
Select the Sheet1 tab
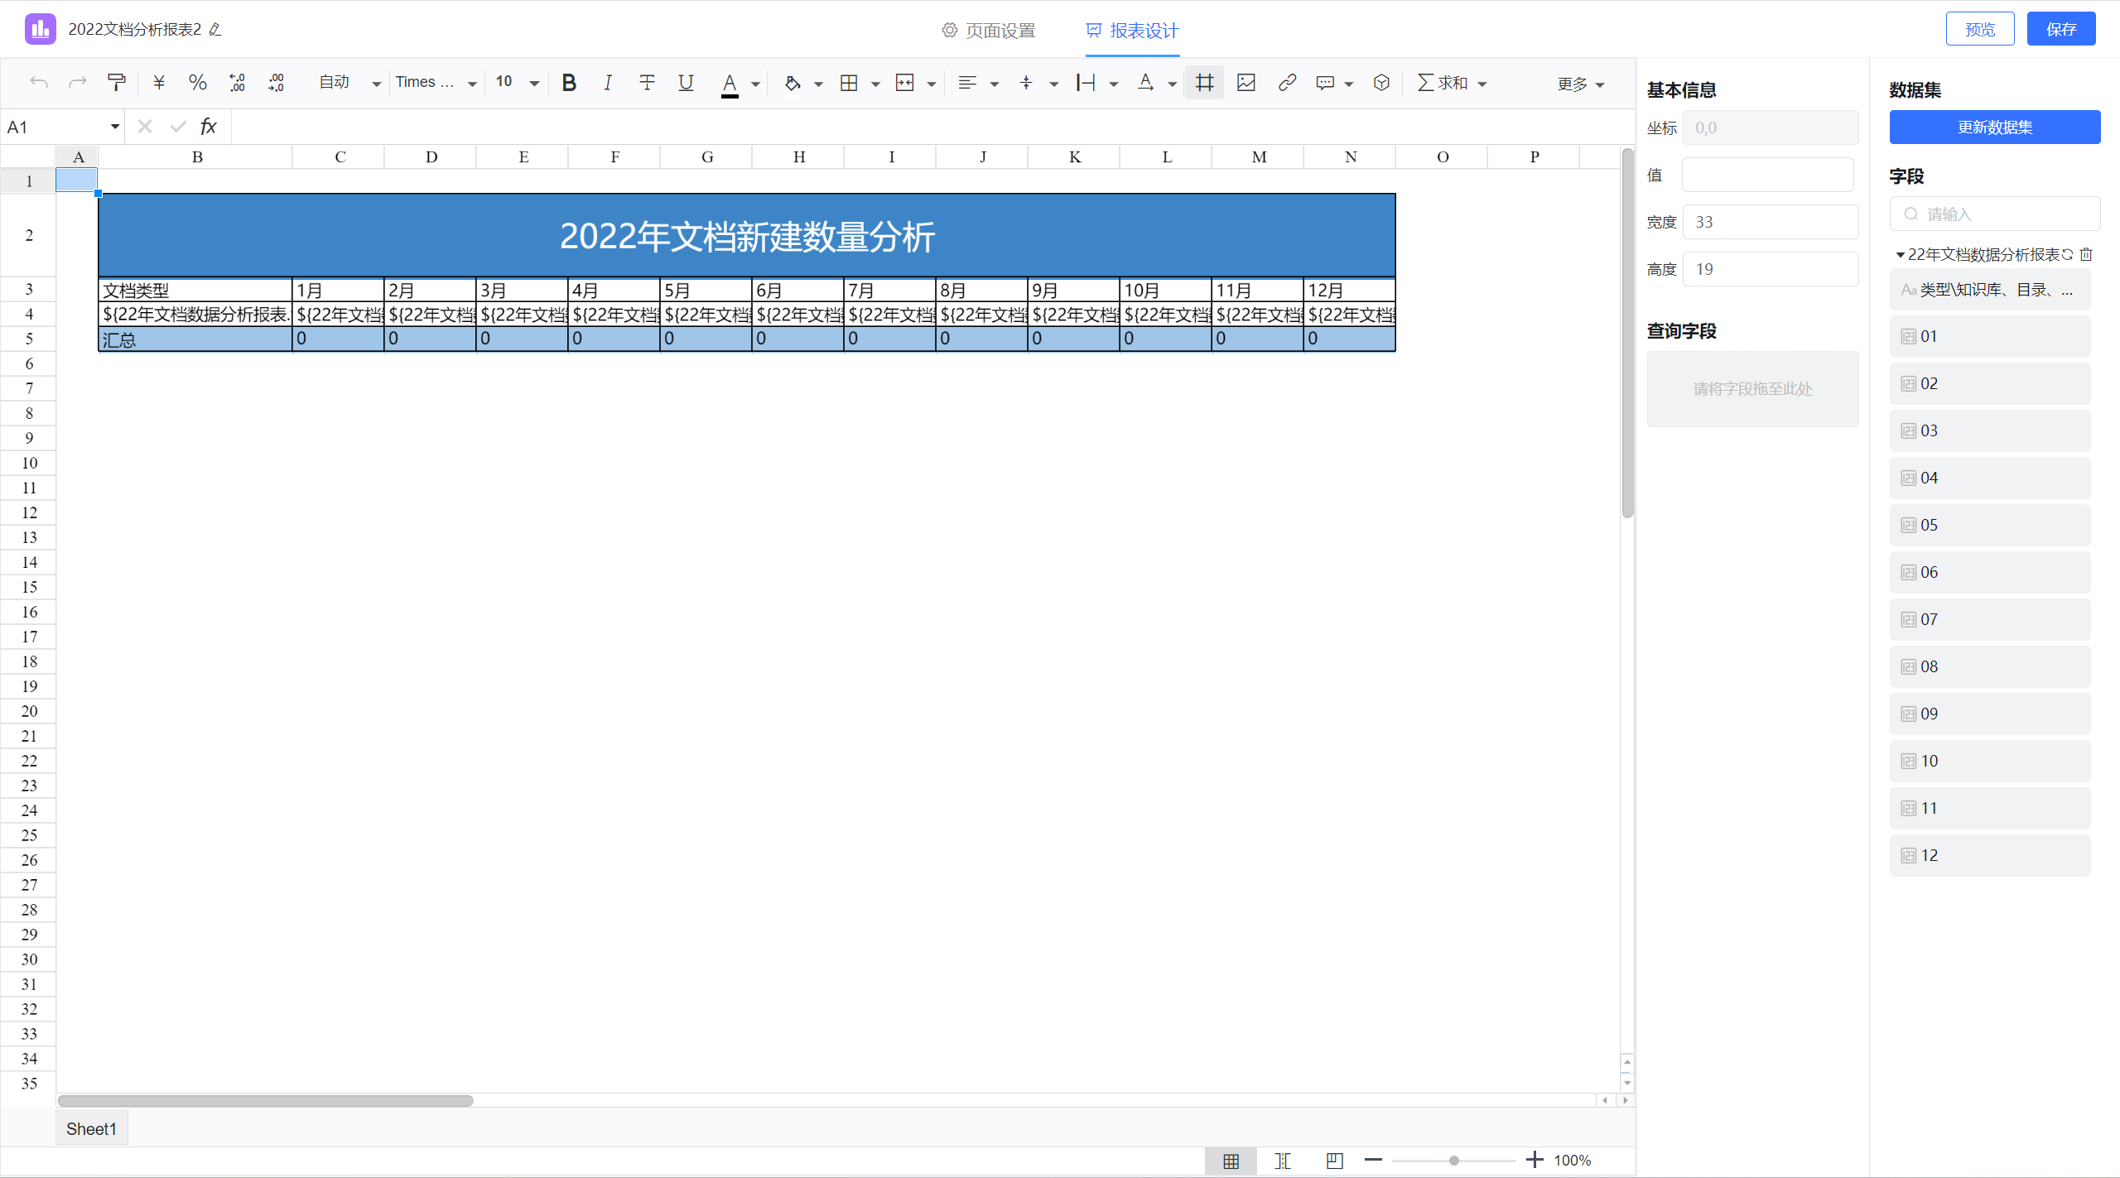(x=92, y=1128)
